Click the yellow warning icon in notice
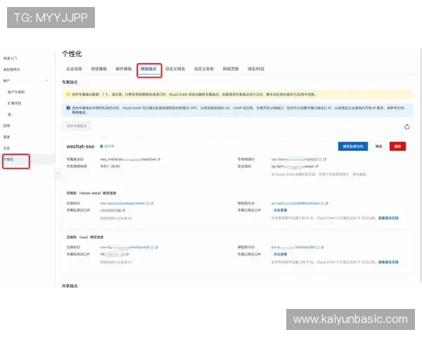The width and height of the screenshot is (422, 337). (68, 94)
